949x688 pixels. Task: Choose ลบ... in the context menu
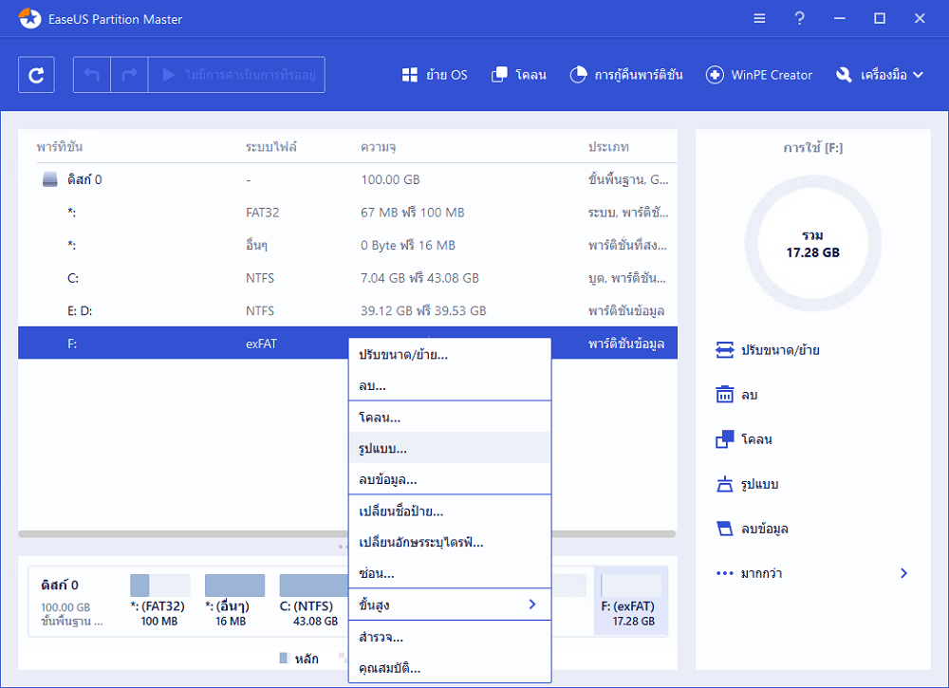450,385
